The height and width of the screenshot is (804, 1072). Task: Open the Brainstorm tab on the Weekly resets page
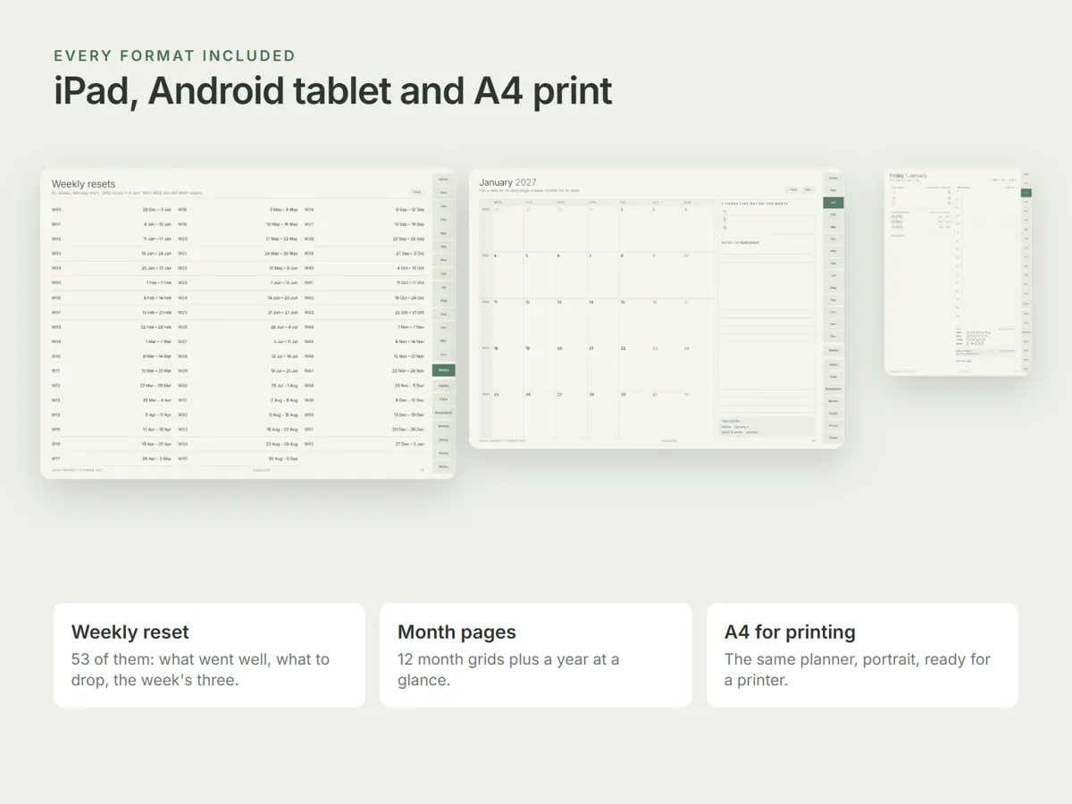coord(443,413)
